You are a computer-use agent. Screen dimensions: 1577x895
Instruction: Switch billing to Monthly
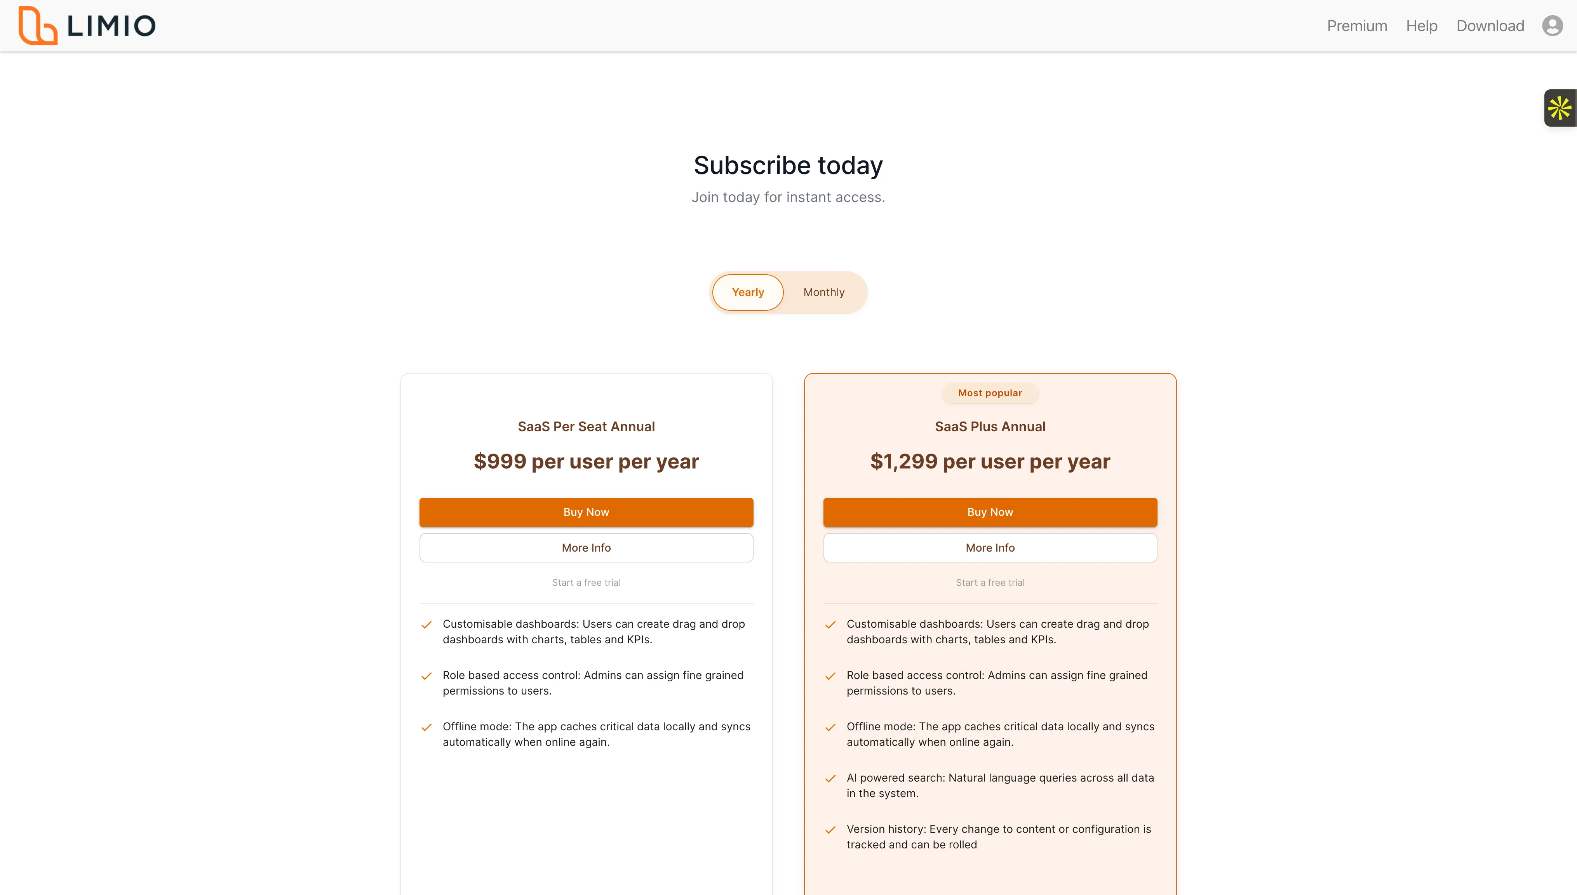823,292
